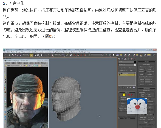Click the Connect button
Viewport: 161px width, 128px height.
pyautogui.click(x=149, y=74)
